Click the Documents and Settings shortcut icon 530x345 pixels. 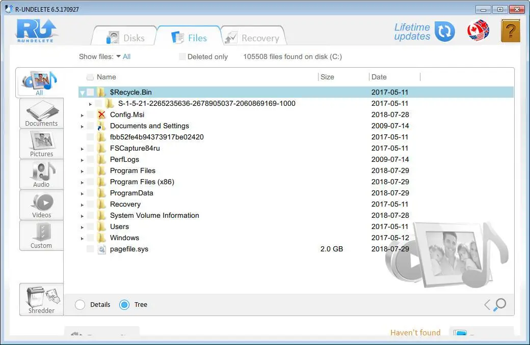click(101, 126)
